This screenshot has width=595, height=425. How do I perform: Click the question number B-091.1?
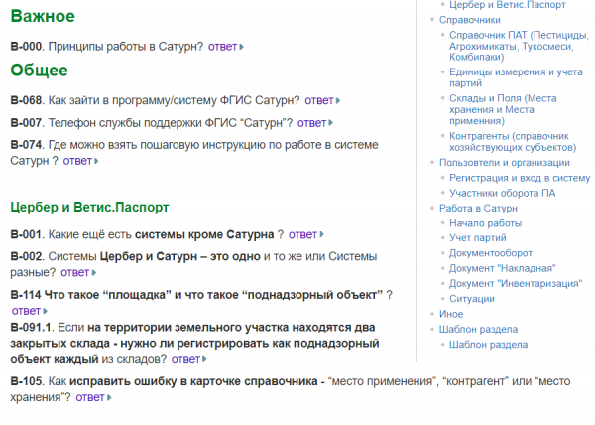(33, 328)
